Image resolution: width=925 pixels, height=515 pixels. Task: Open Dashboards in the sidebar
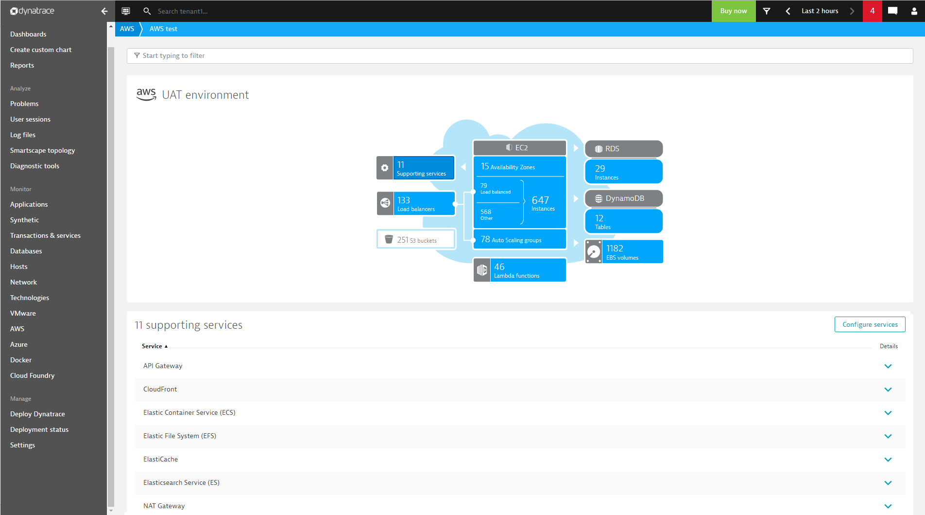[28, 34]
